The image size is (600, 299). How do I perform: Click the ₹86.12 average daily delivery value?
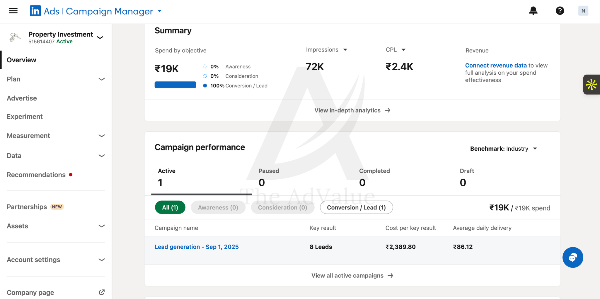[463, 247]
